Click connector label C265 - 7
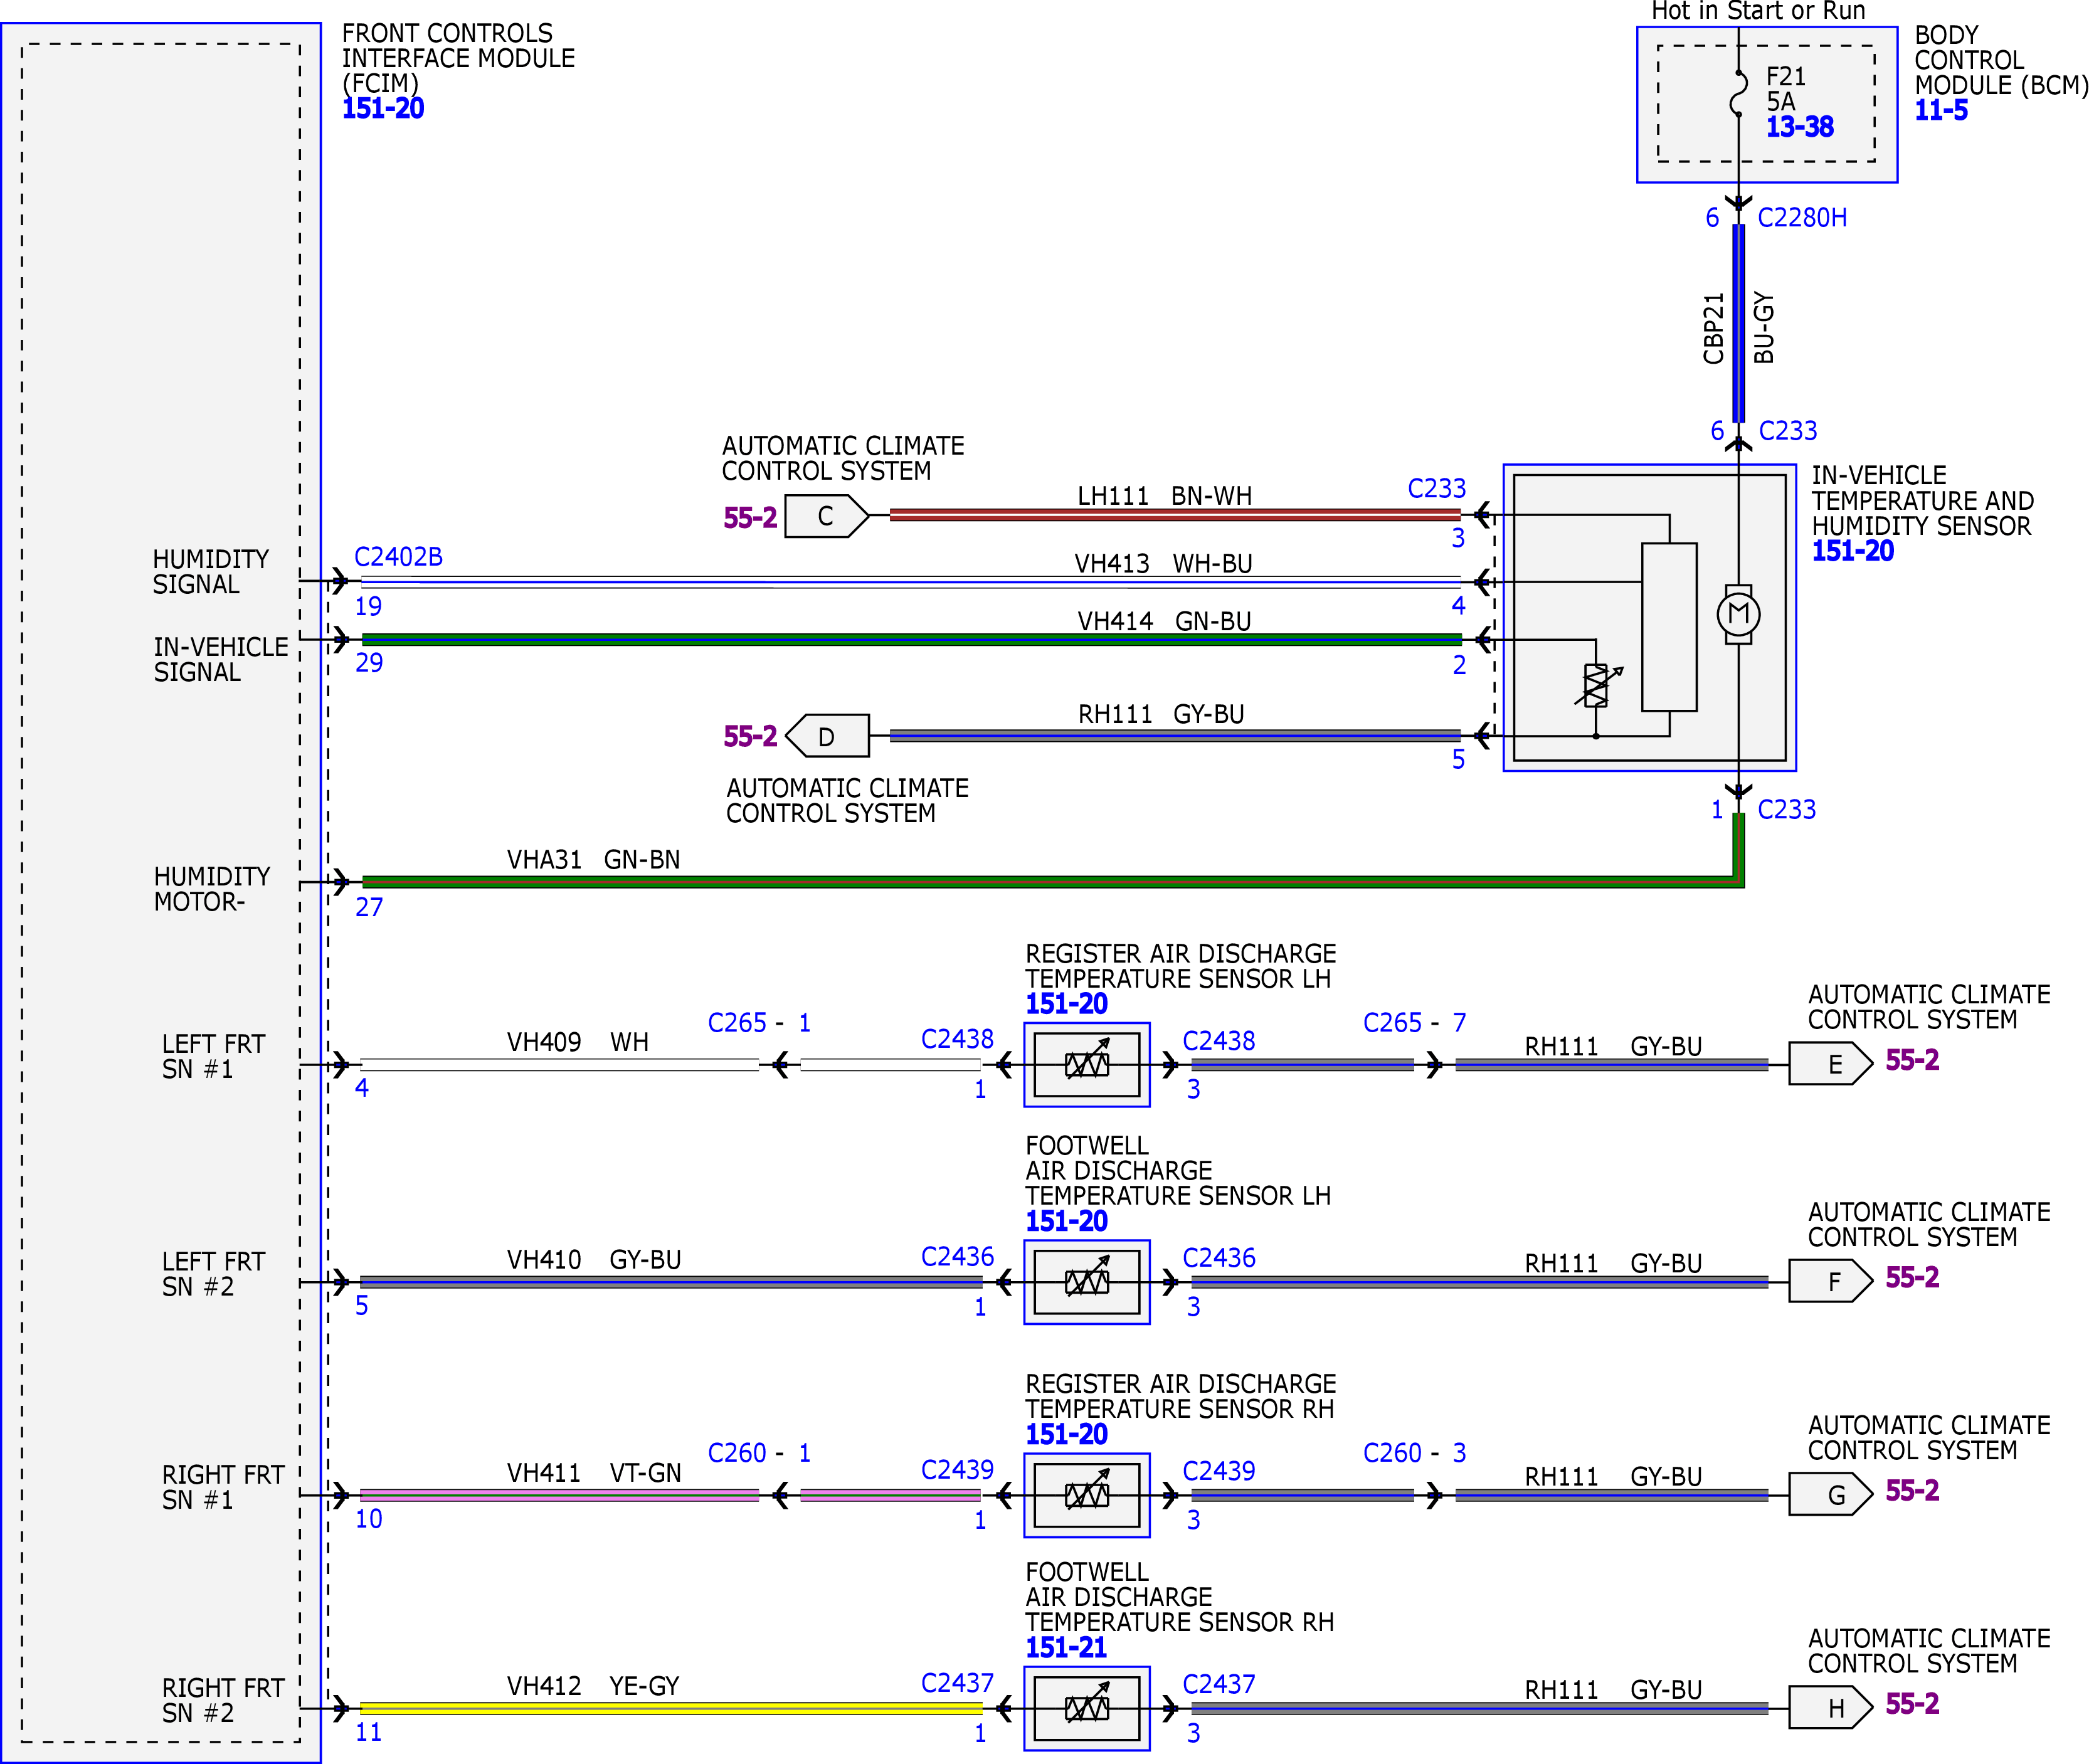The image size is (2089, 1764). click(x=1415, y=1023)
